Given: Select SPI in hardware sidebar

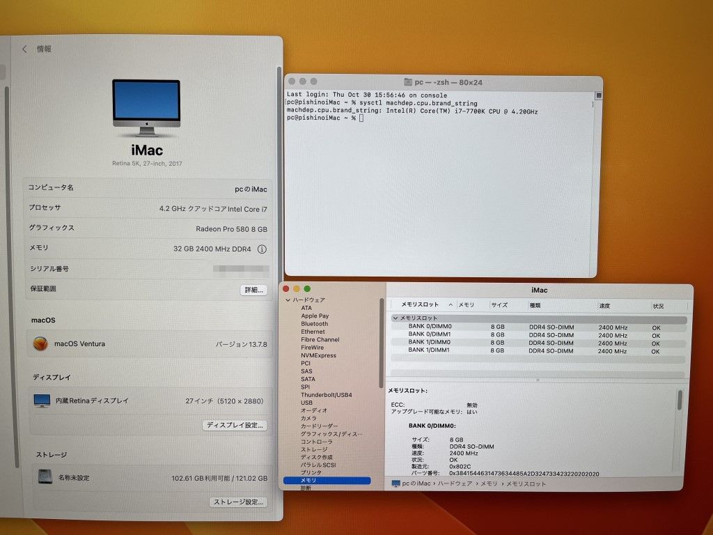Looking at the screenshot, I should (305, 387).
